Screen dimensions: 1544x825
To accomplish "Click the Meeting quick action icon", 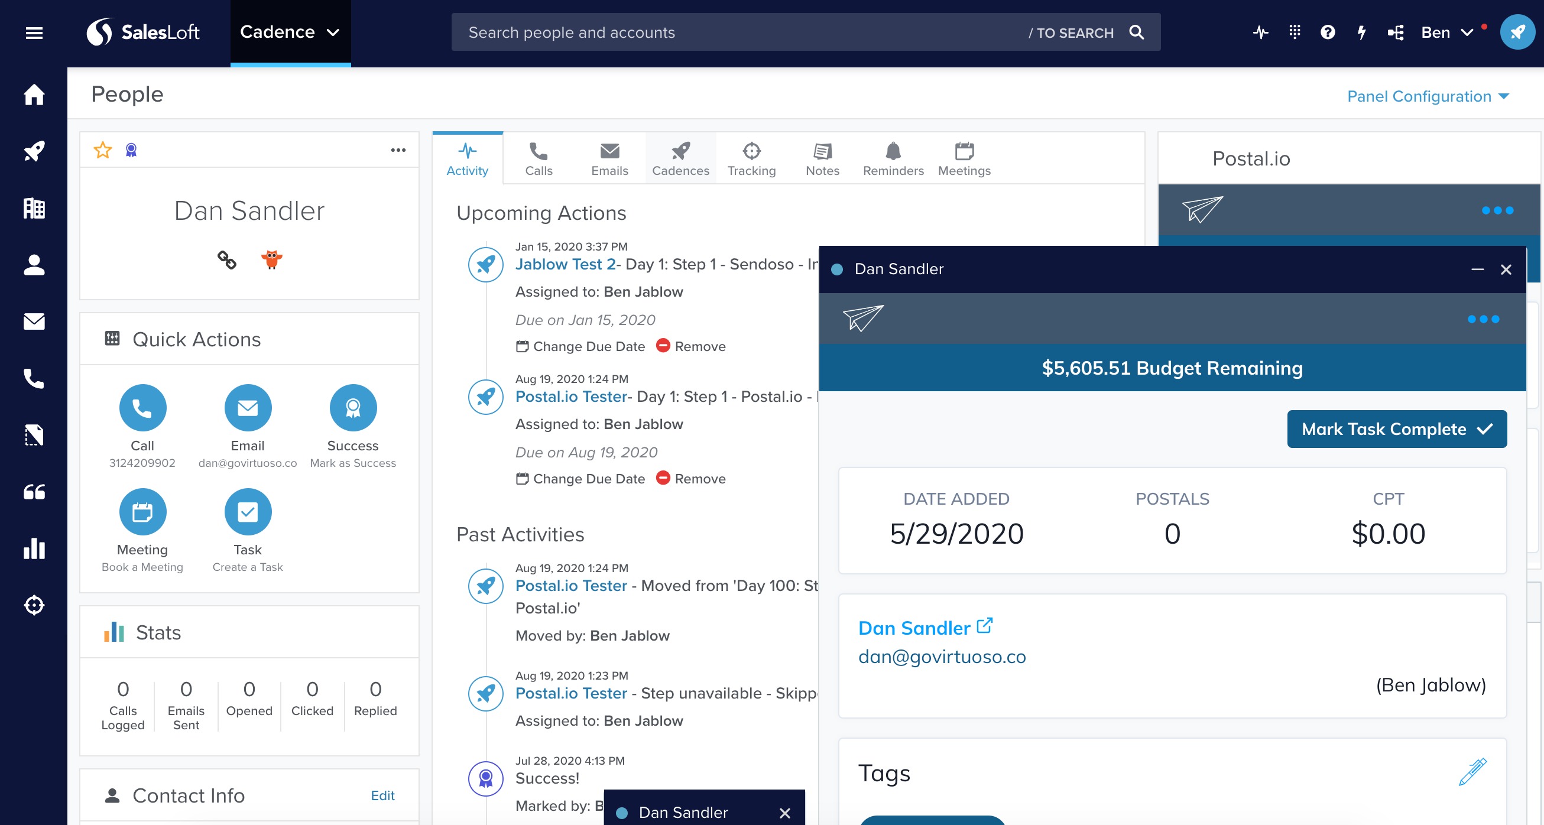I will (x=142, y=512).
